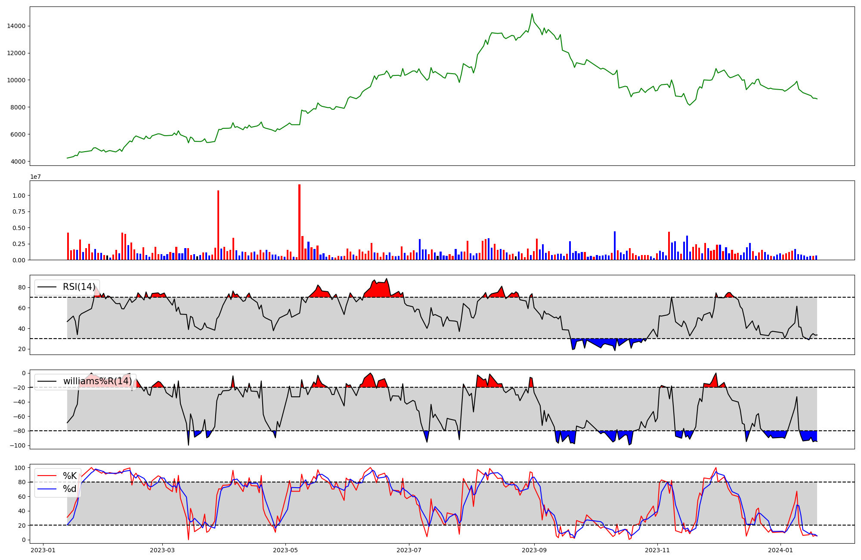Click the -100 tick on Williams %R axis

(x=18, y=445)
